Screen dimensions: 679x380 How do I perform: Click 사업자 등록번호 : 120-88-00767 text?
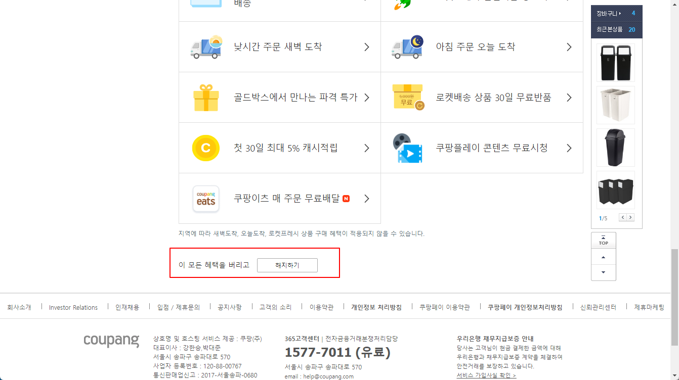pyautogui.click(x=197, y=366)
